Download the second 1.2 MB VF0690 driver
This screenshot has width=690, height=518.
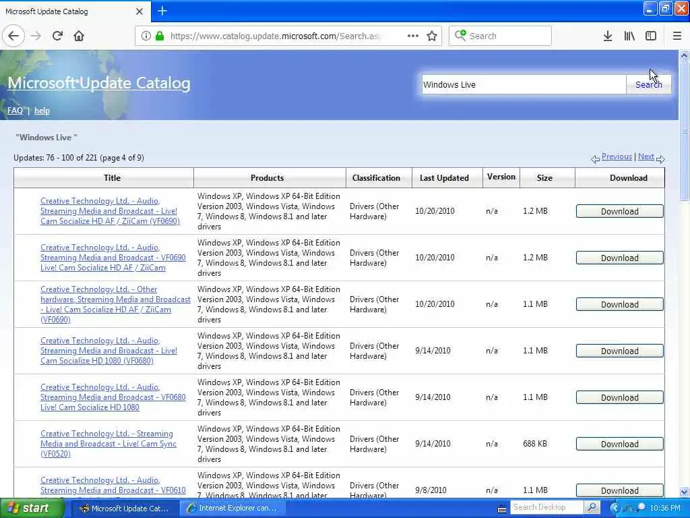620,258
